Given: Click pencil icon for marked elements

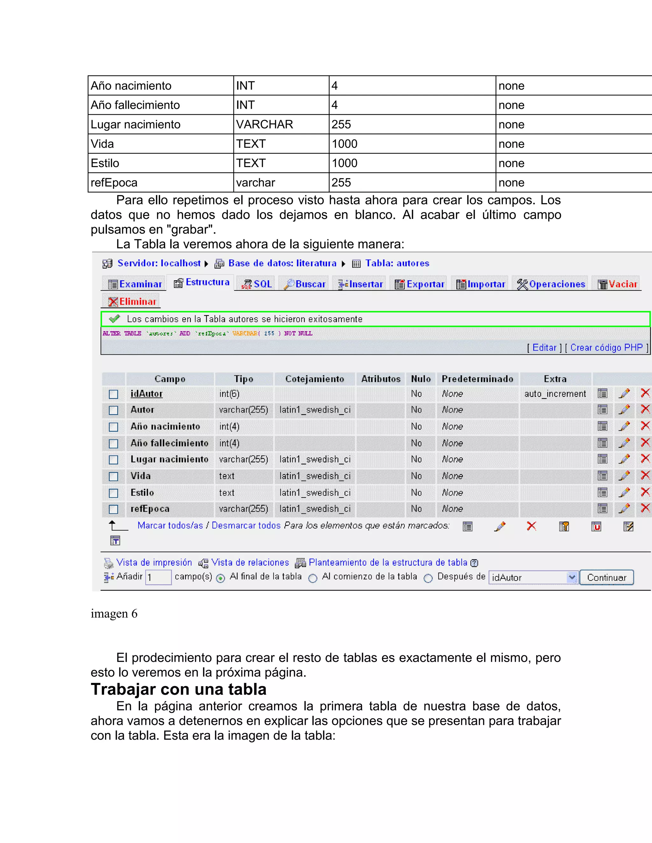Looking at the screenshot, I should tap(500, 526).
